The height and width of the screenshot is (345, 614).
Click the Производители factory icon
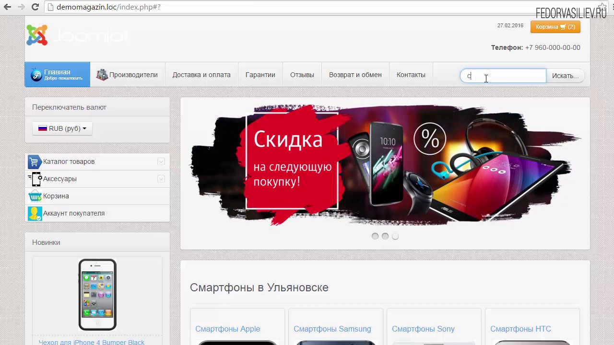(102, 75)
